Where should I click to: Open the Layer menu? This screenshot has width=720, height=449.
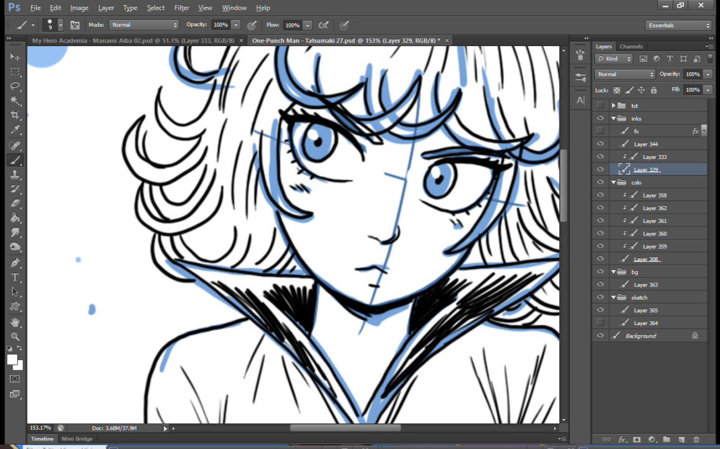(106, 8)
